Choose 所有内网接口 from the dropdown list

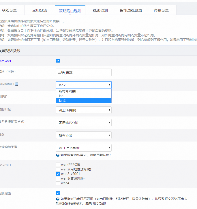pos(84,91)
